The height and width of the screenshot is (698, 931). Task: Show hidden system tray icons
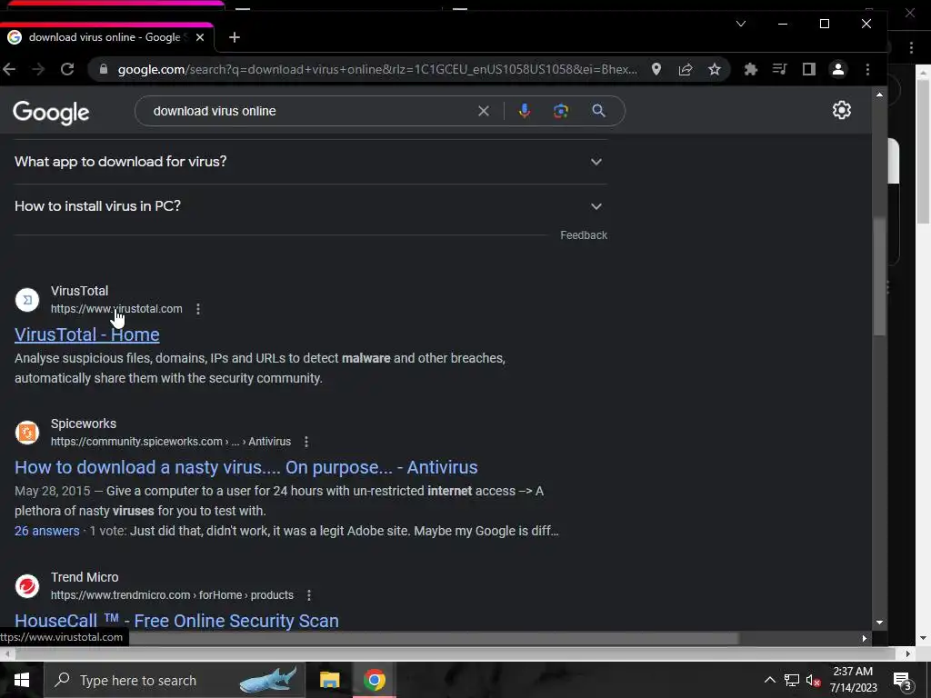tap(769, 680)
